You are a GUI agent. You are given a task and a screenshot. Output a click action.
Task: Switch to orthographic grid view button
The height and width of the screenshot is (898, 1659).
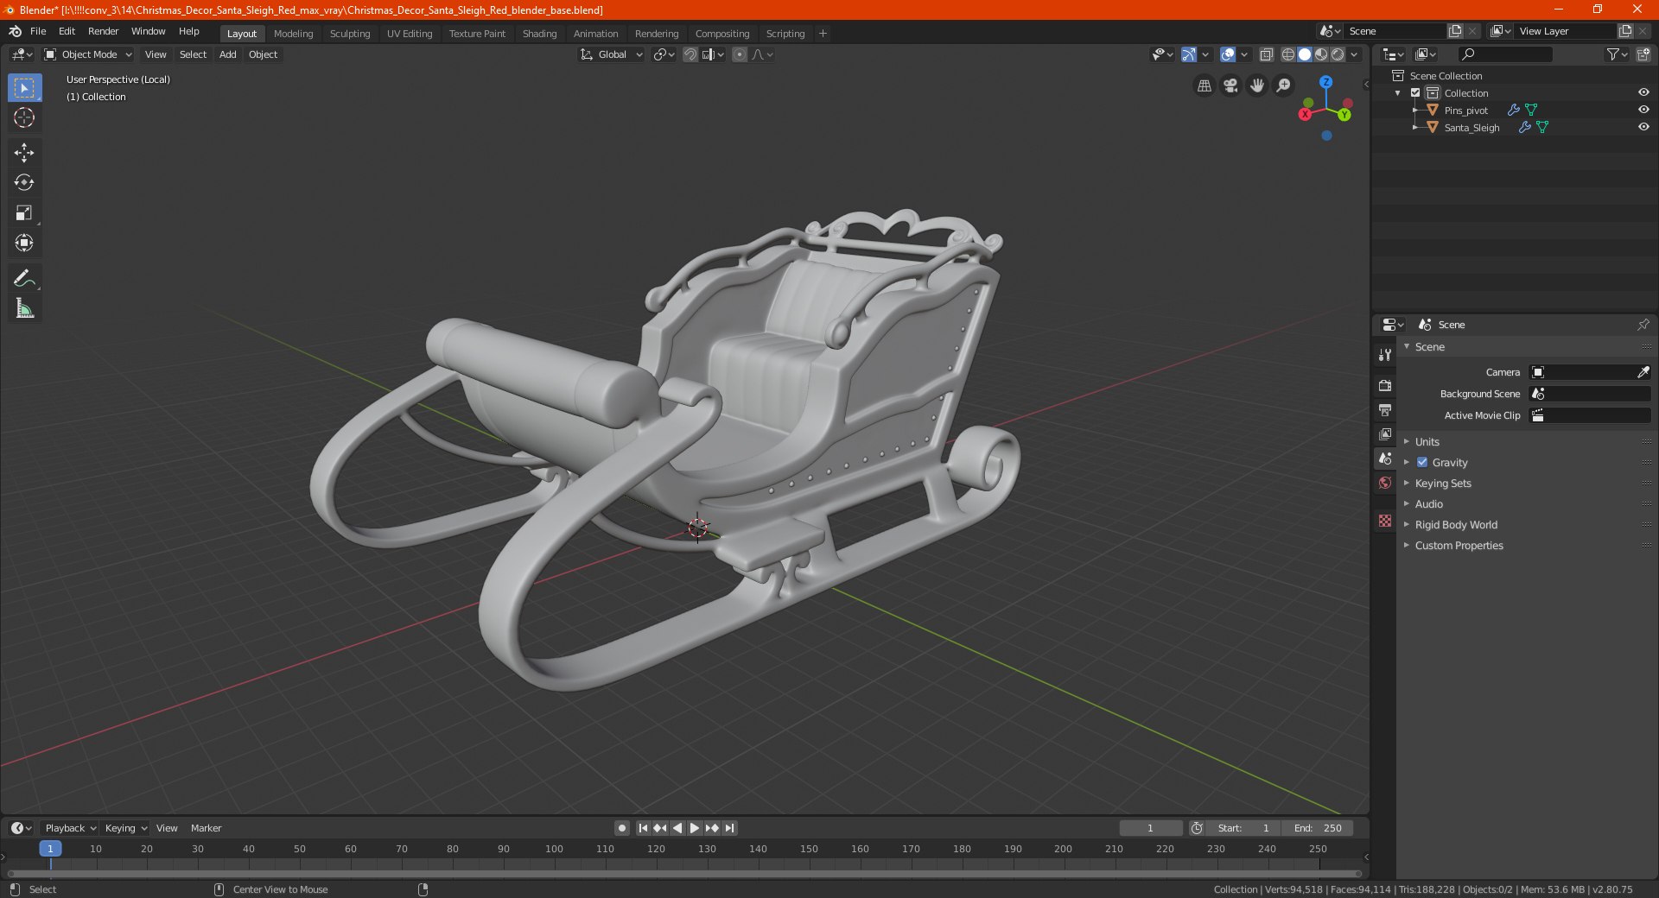point(1204,85)
